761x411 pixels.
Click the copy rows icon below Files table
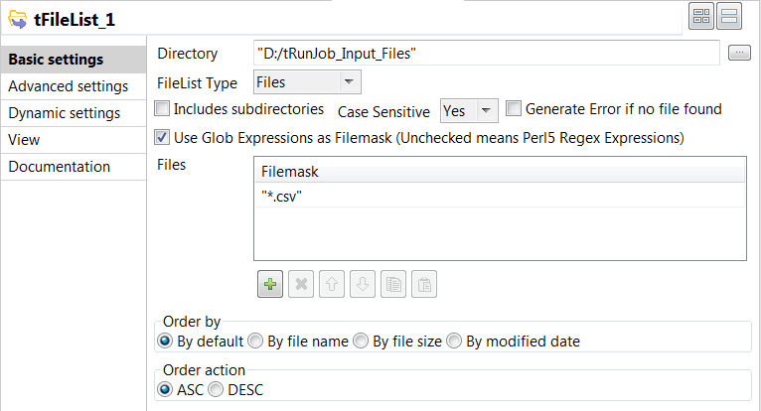(393, 285)
